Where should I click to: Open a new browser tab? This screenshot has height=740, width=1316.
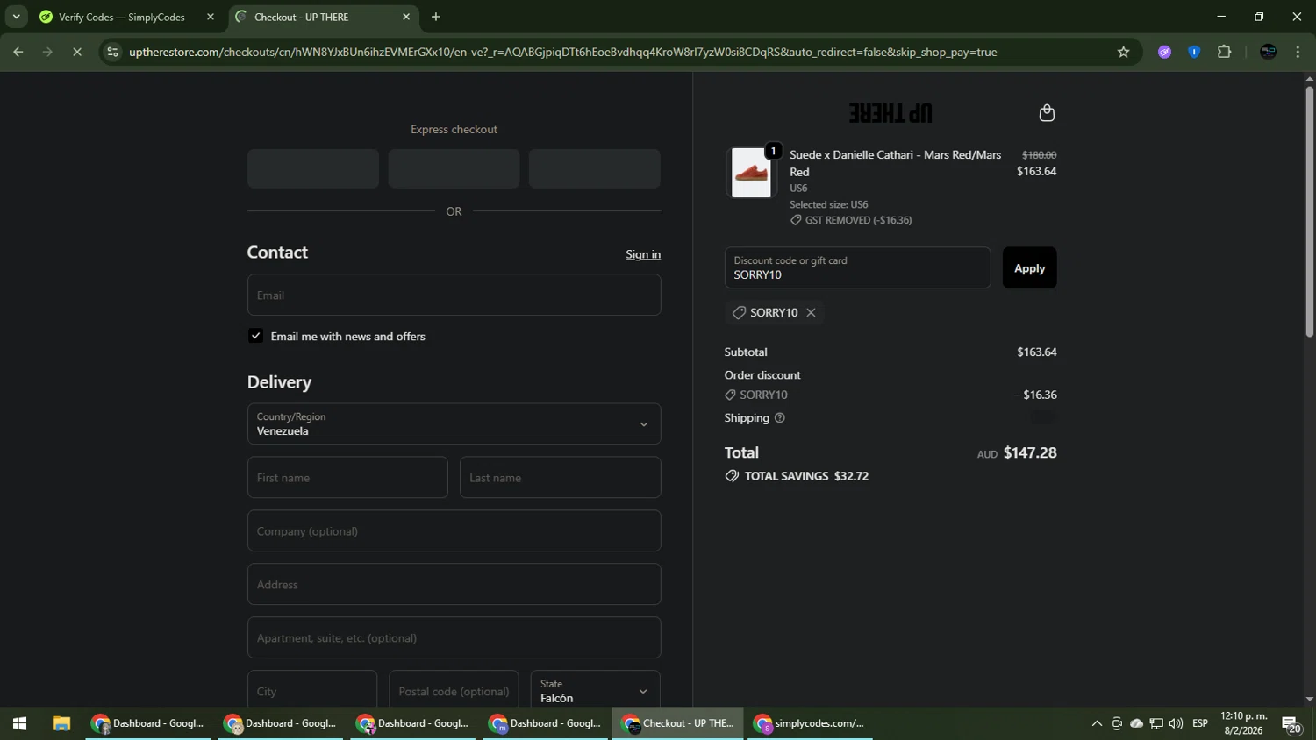436,17
